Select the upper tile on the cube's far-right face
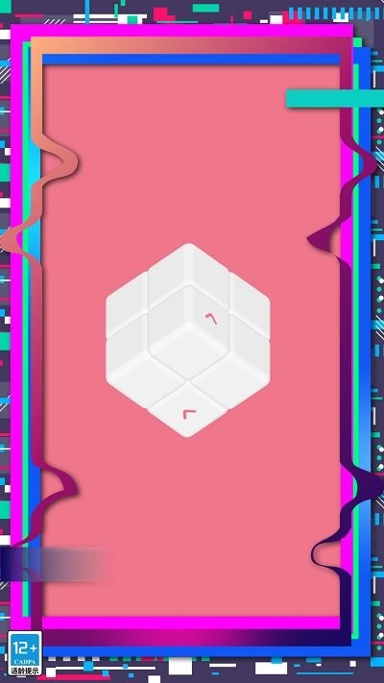384x683 pixels. click(250, 303)
